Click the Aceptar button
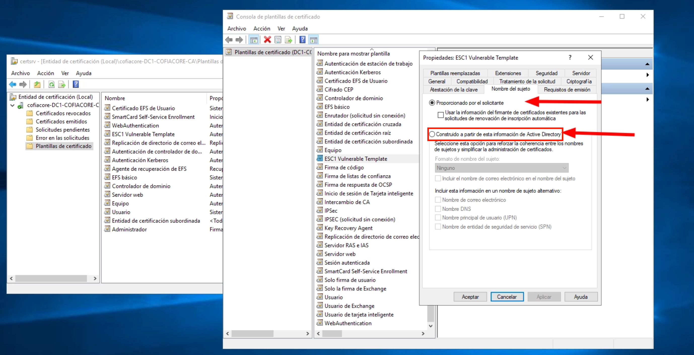 pos(470,297)
